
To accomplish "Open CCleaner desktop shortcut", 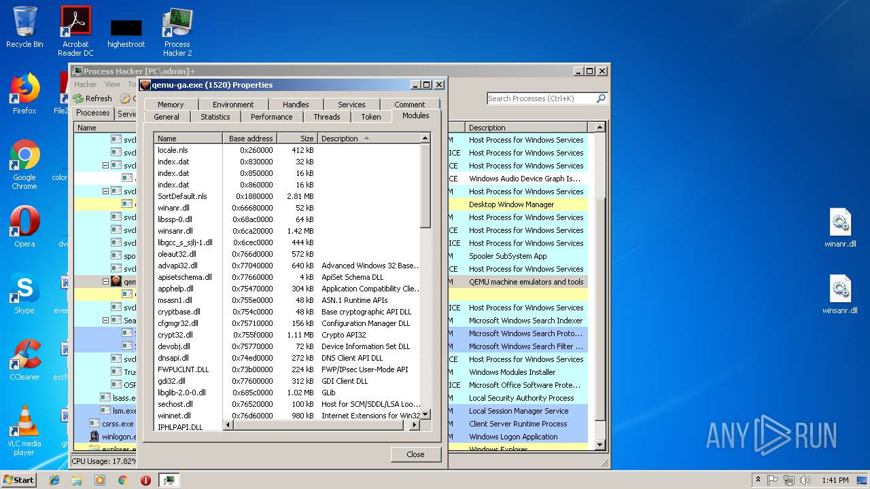I will pos(24,359).
